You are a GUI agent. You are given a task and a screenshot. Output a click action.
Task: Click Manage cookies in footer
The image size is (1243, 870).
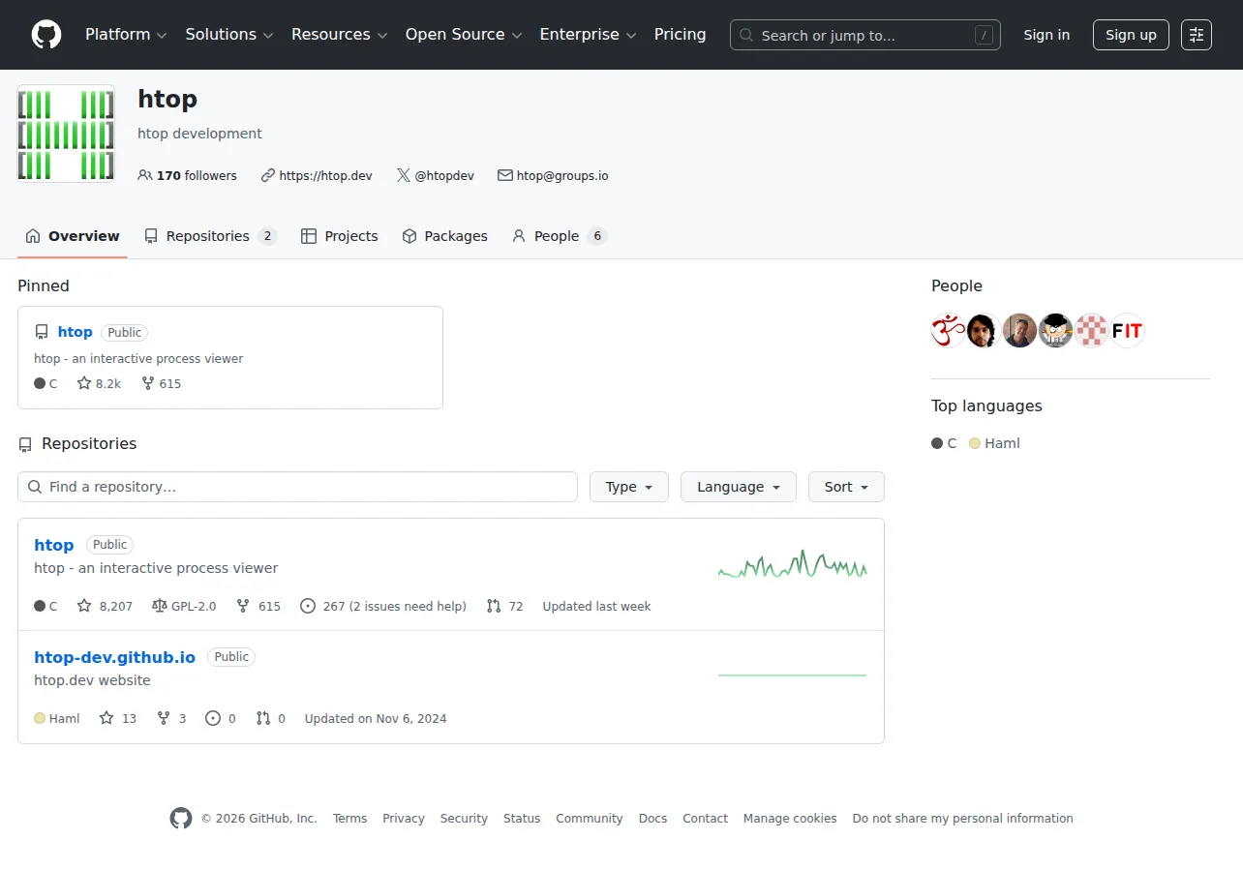click(x=790, y=819)
